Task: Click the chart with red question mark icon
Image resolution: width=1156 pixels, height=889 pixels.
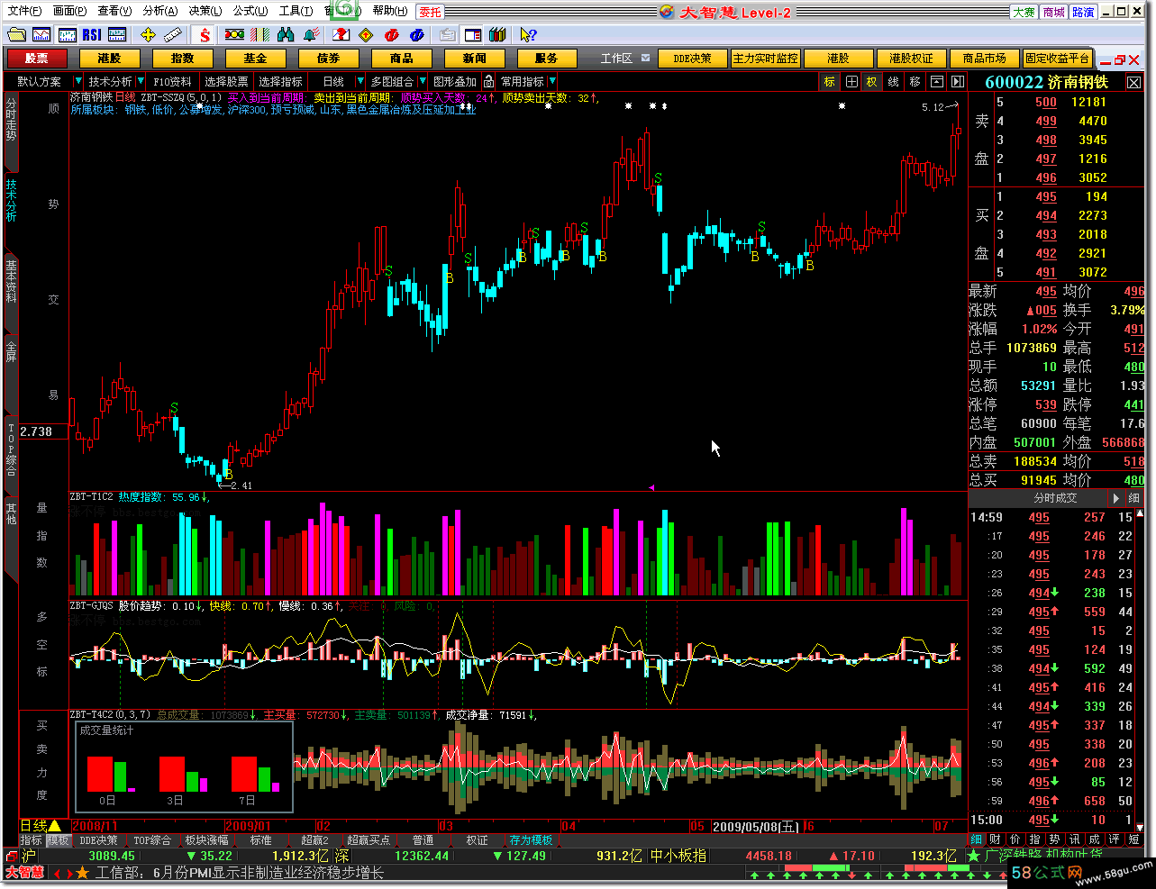Action: [341, 34]
